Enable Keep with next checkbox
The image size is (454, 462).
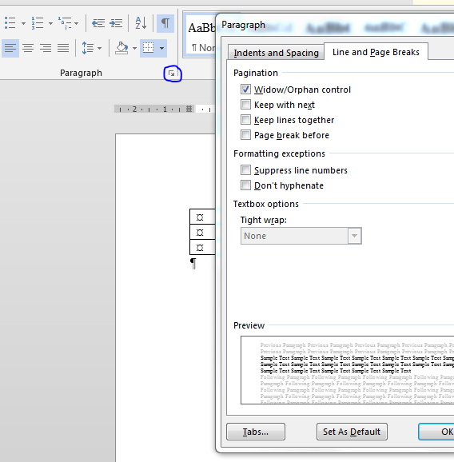(x=245, y=105)
